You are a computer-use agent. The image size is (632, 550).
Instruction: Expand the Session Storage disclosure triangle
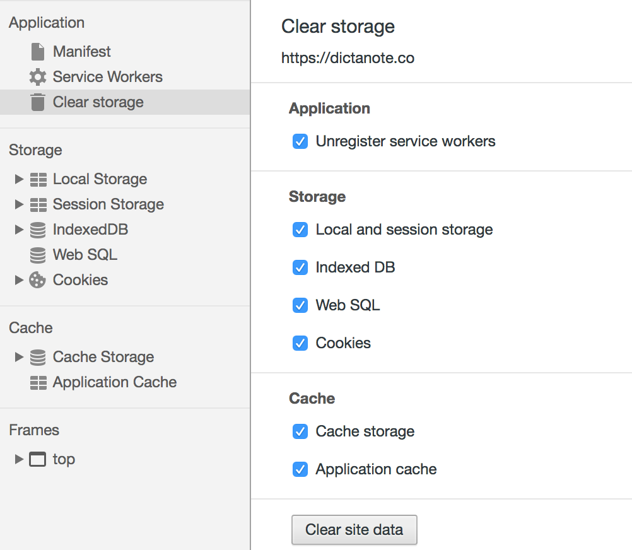(x=18, y=204)
